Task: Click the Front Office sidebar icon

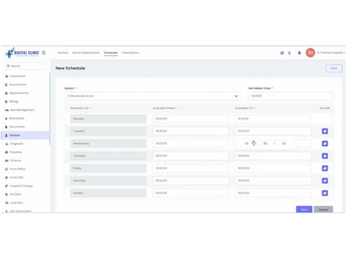Action: (x=6, y=169)
